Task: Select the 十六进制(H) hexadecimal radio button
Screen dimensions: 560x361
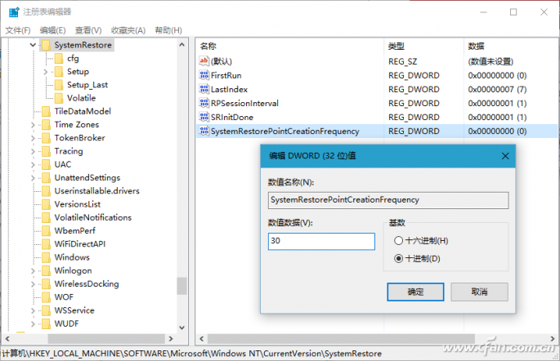Action: point(399,241)
